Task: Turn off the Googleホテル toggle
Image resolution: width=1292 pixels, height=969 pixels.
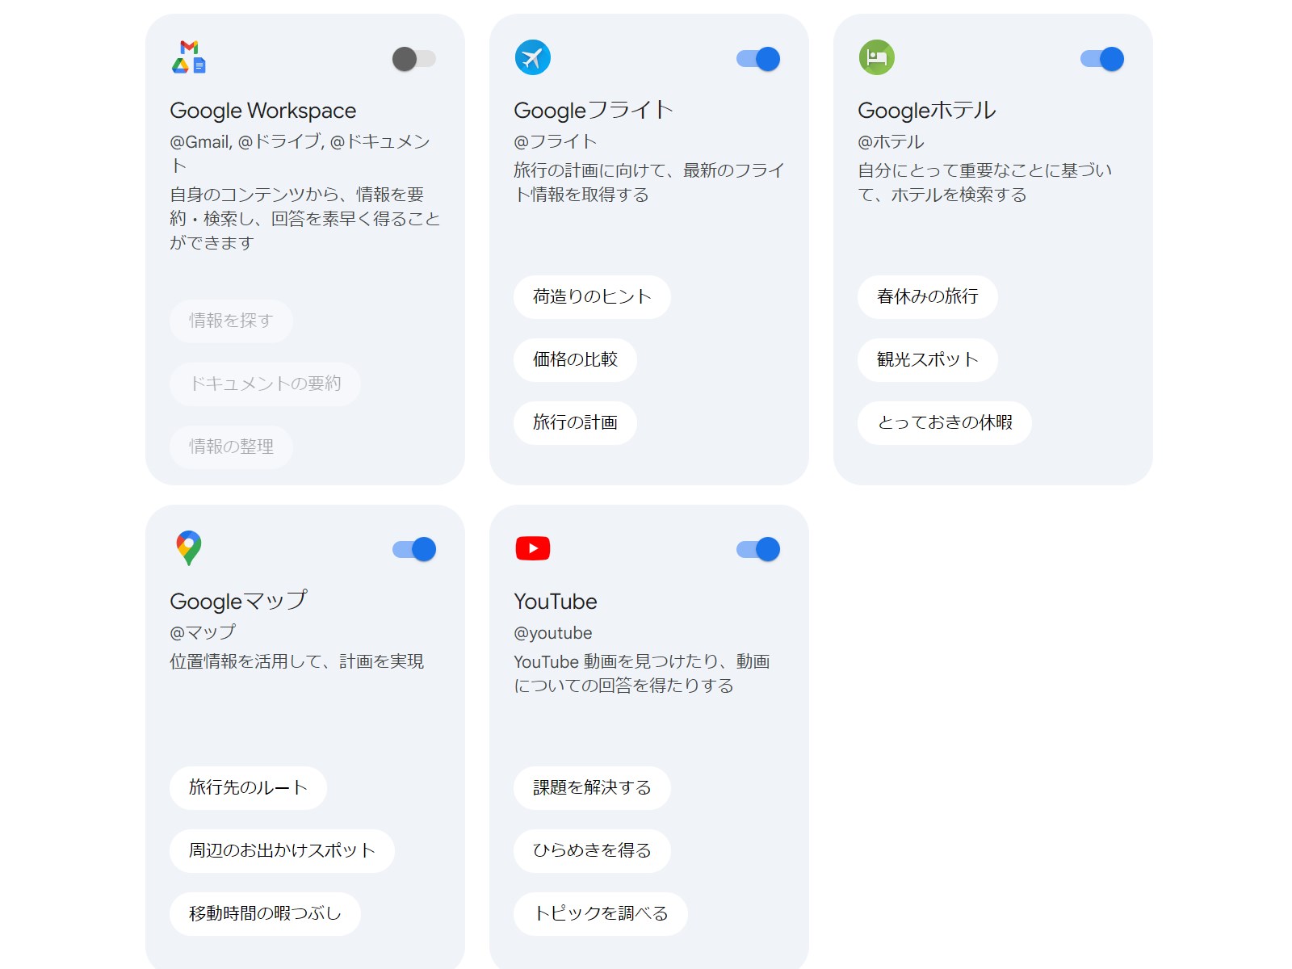Action: [1102, 58]
